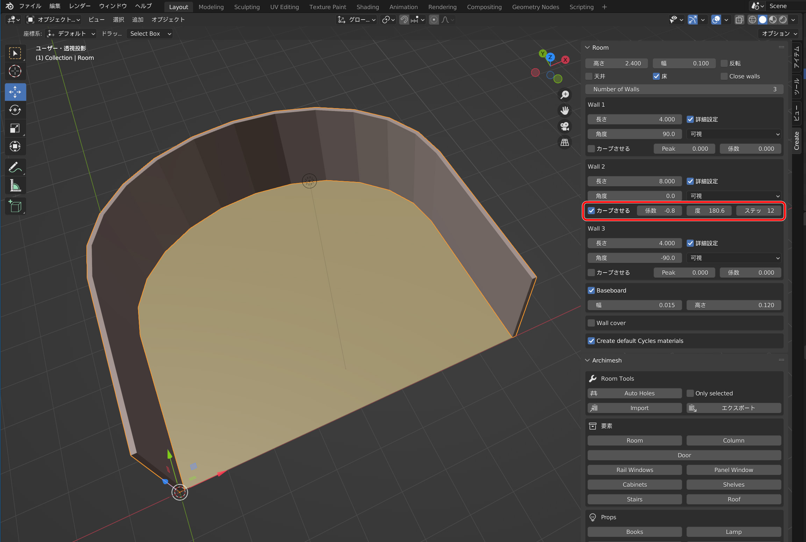The image size is (806, 542).
Task: Enable the 天井 ceiling checkbox
Action: [589, 76]
